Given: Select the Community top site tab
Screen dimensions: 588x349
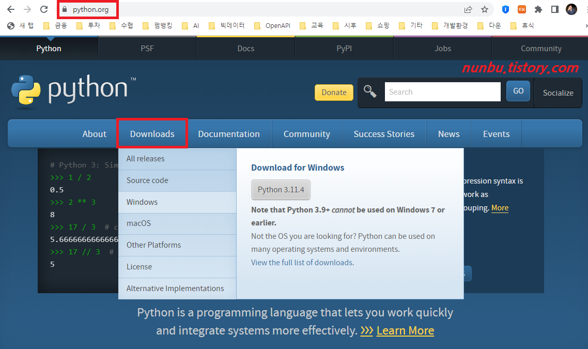Looking at the screenshot, I should tap(541, 49).
